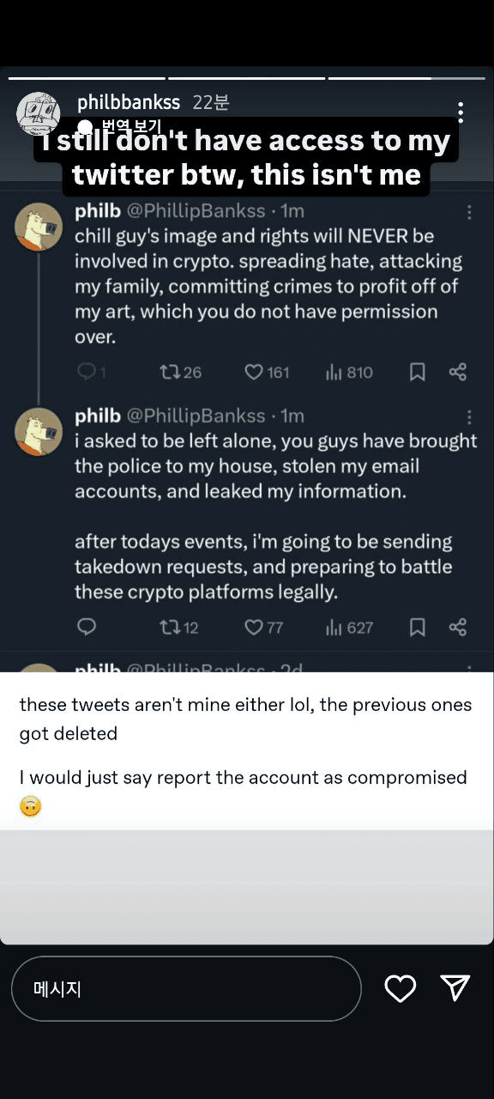Like the second tweet with 77 likes

(x=254, y=627)
